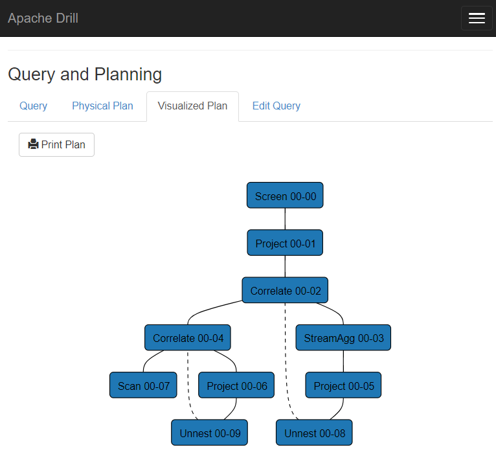496x476 pixels.
Task: Select the Project 00-06 node
Action: [236, 386]
